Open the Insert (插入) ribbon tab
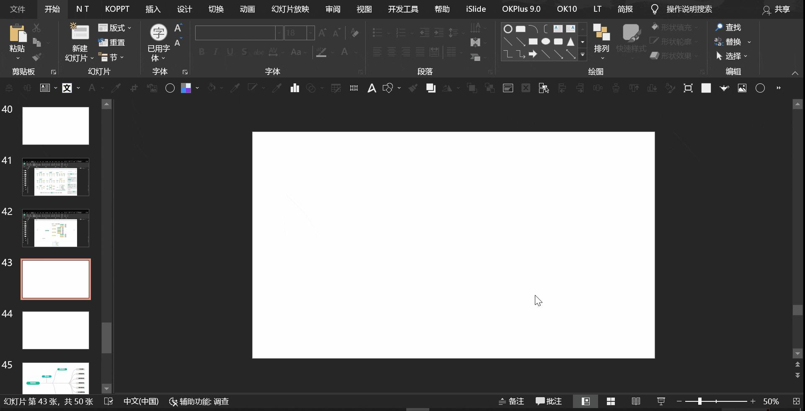 coord(153,9)
